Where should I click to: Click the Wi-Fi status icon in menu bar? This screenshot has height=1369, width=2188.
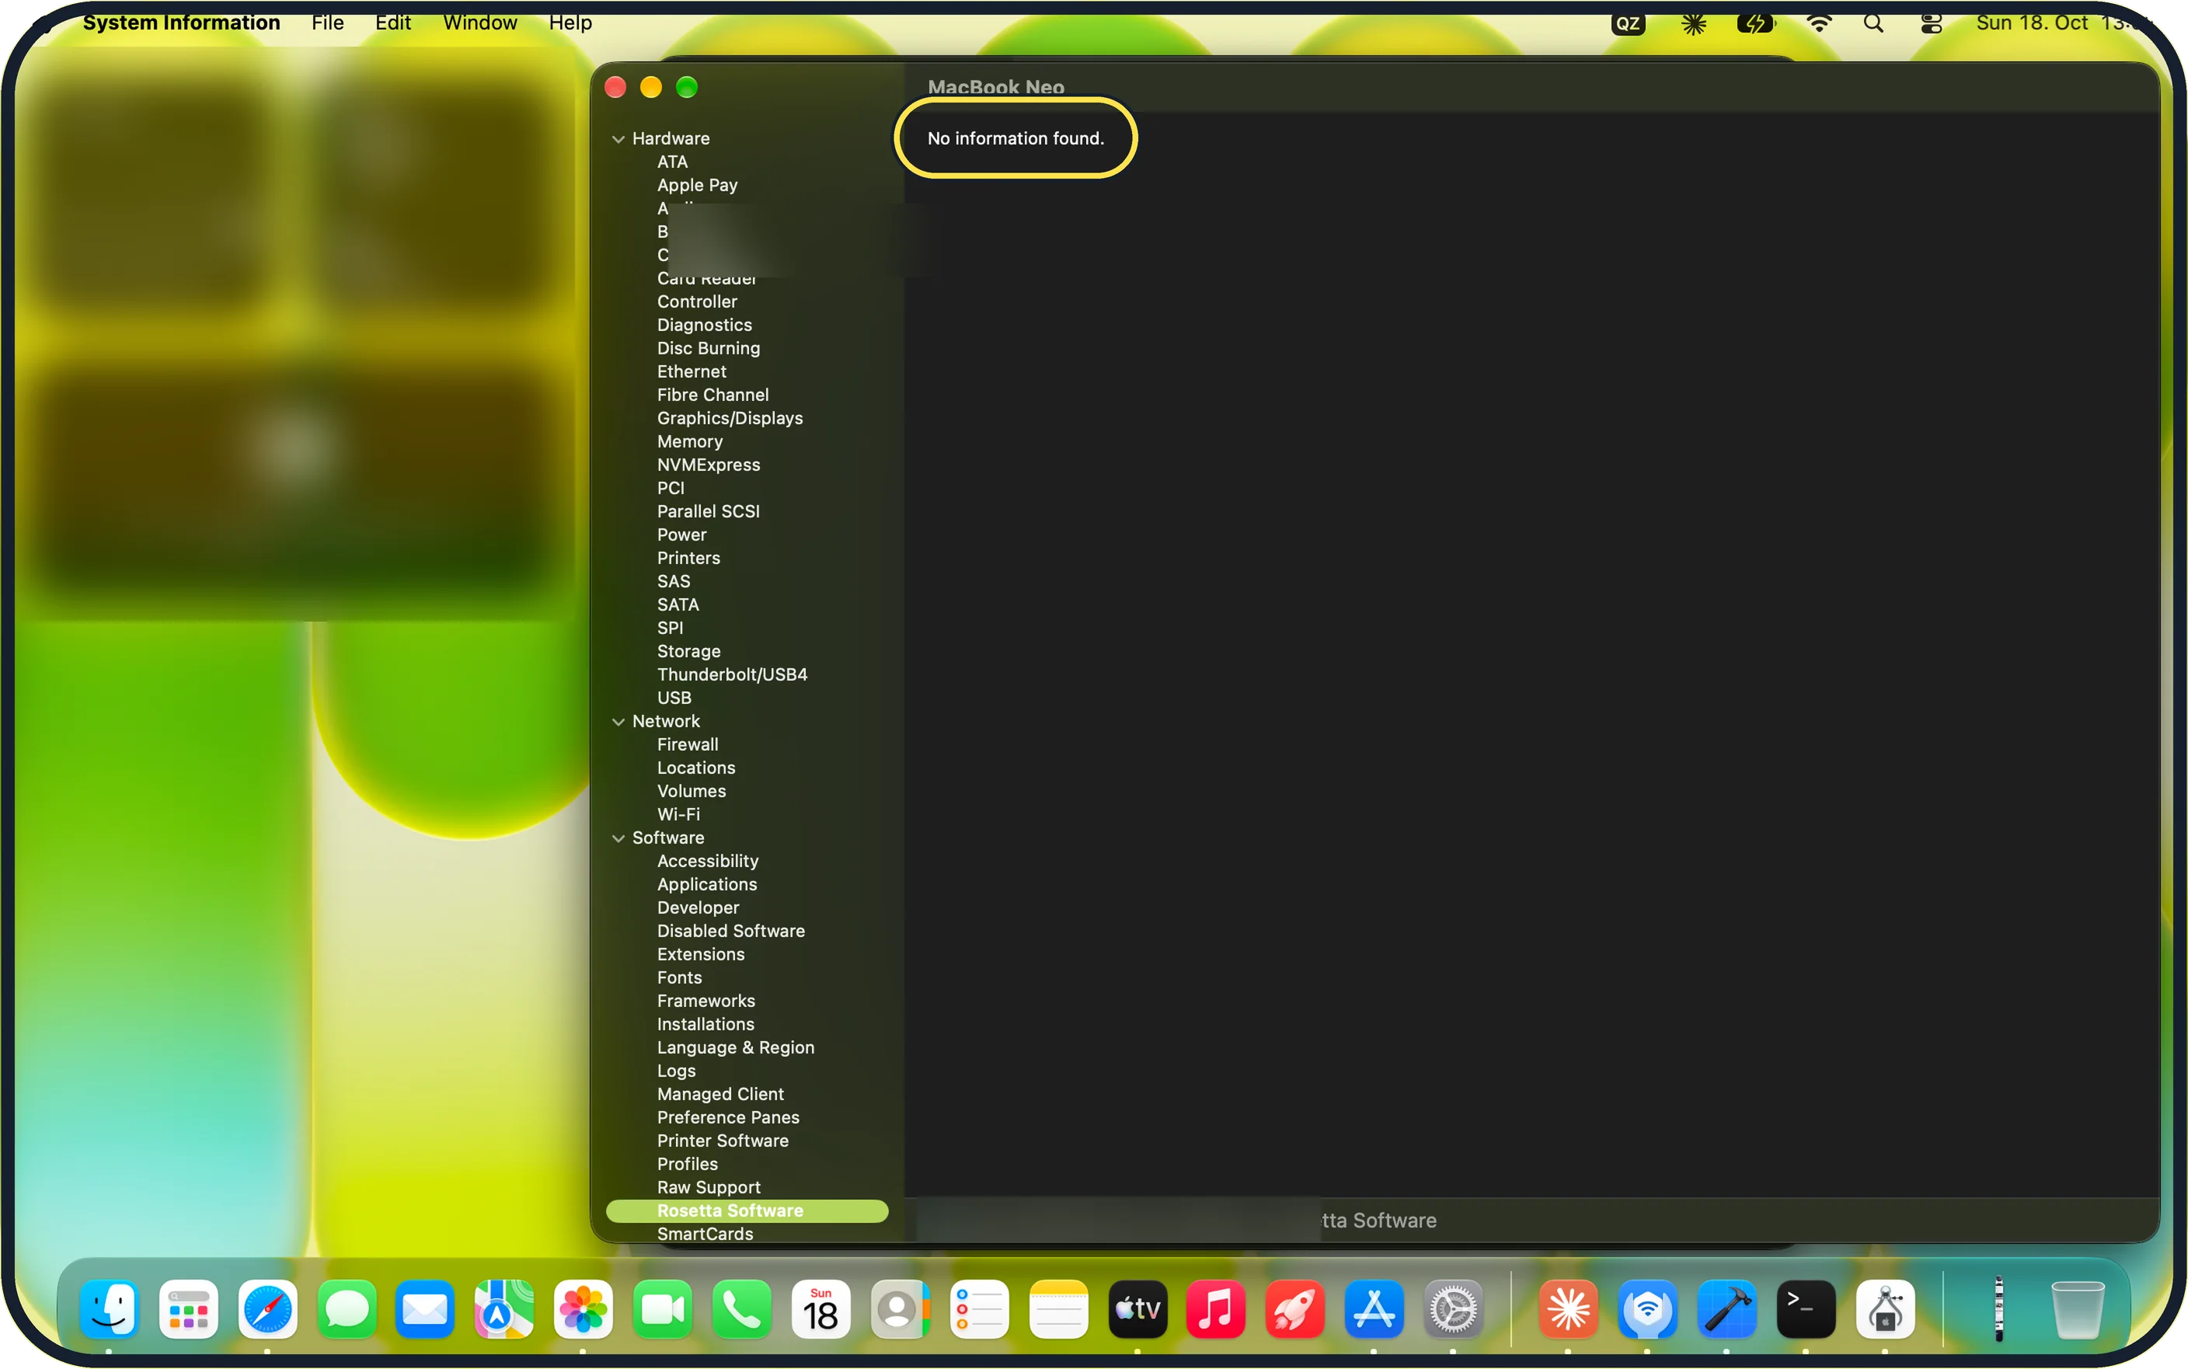point(1819,23)
